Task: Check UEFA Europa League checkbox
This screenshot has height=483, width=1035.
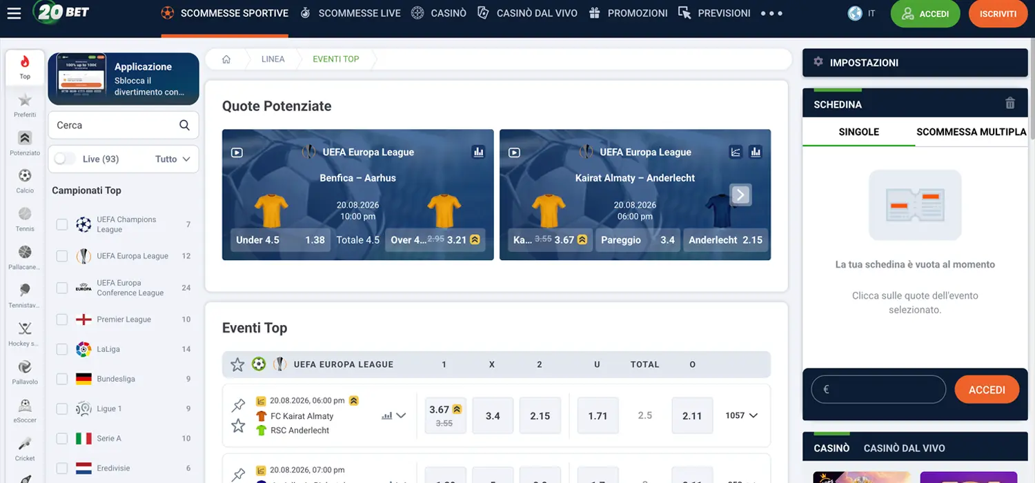Action: (x=62, y=256)
